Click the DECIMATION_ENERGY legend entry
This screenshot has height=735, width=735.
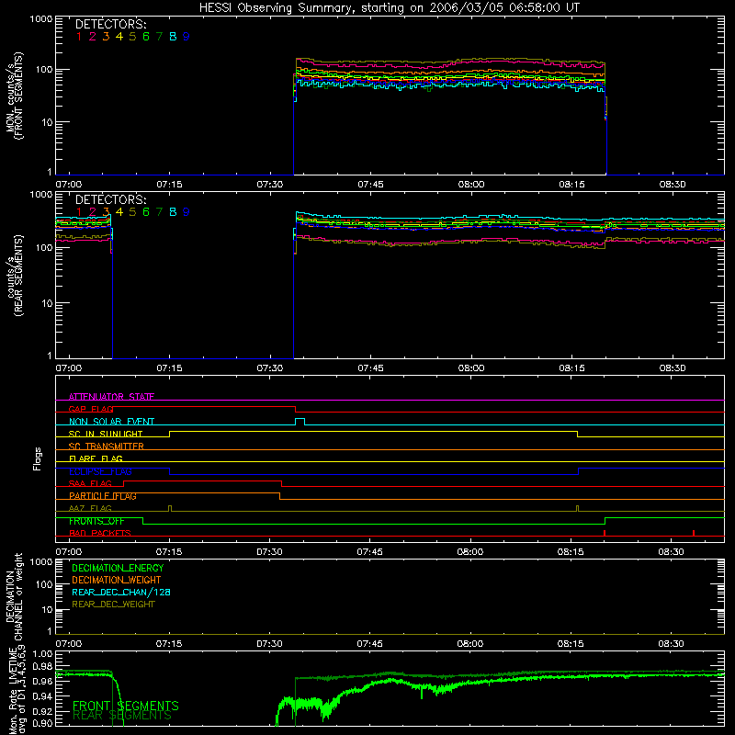point(118,568)
